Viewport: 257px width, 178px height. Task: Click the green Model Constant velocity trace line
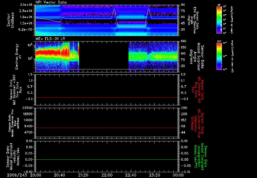(x=106, y=159)
